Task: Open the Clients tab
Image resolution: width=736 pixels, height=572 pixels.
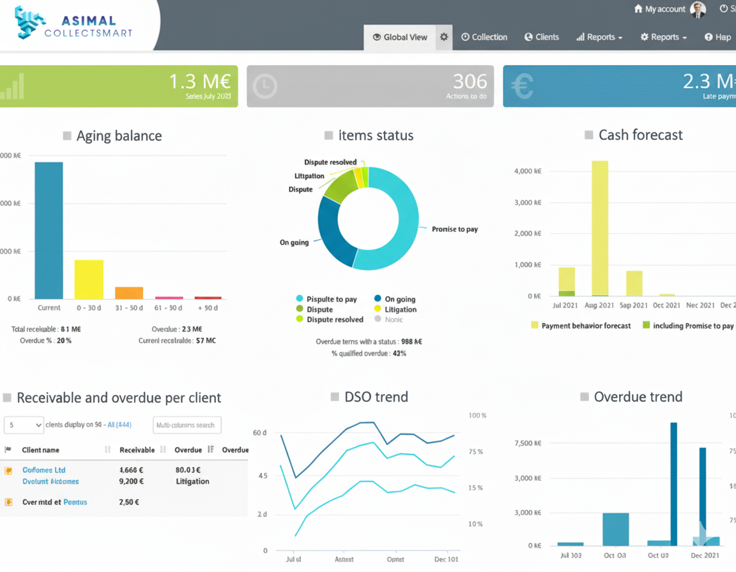Action: click(541, 37)
